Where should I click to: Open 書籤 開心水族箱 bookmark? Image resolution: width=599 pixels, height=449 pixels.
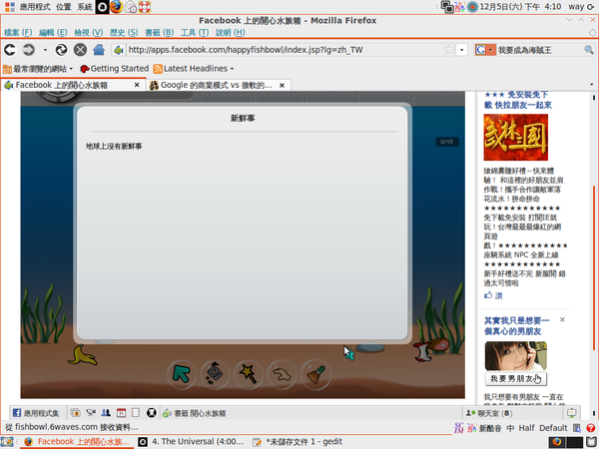point(195,413)
